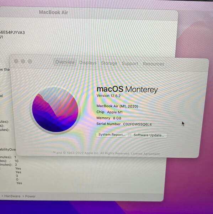The height and width of the screenshot is (214, 213).
Task: Click the macOS Monterey logo image
Action: (55, 109)
